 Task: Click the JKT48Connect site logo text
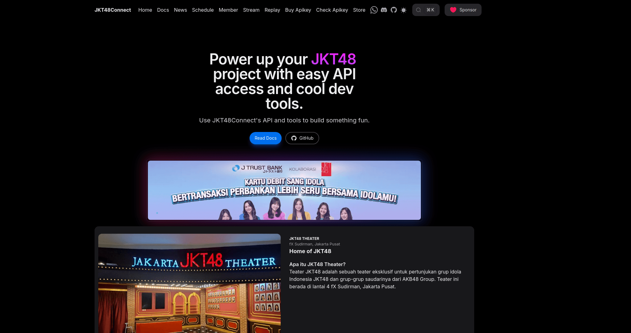click(113, 10)
